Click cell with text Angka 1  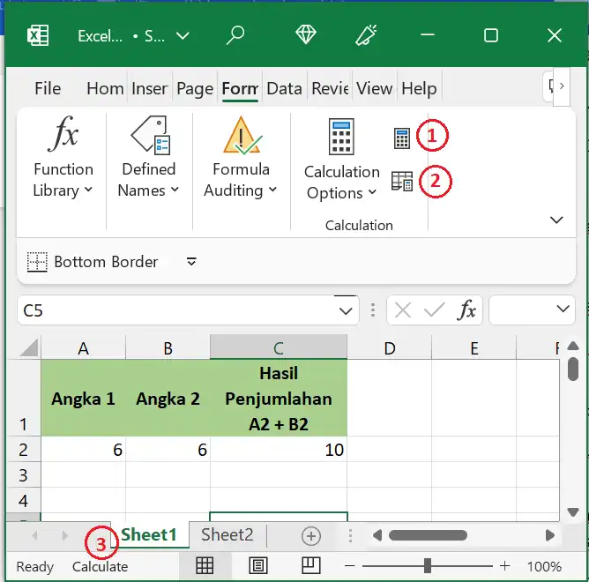click(x=83, y=398)
